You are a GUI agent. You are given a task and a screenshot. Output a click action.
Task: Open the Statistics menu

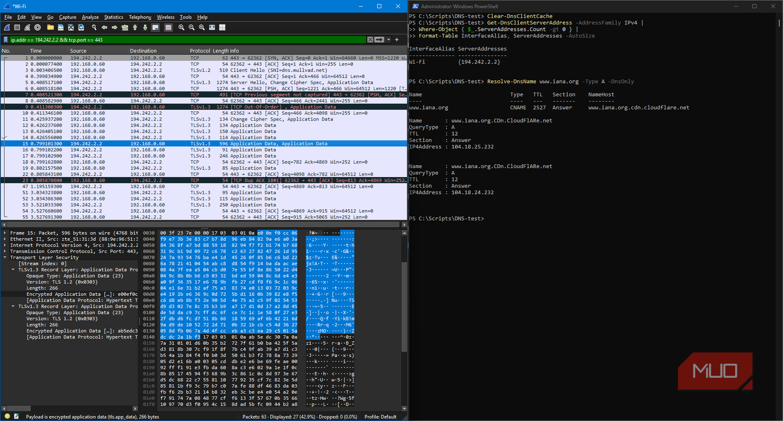pyautogui.click(x=113, y=17)
